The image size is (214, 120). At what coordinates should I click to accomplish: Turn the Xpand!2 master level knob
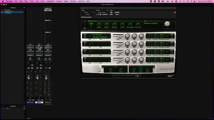click(x=167, y=24)
